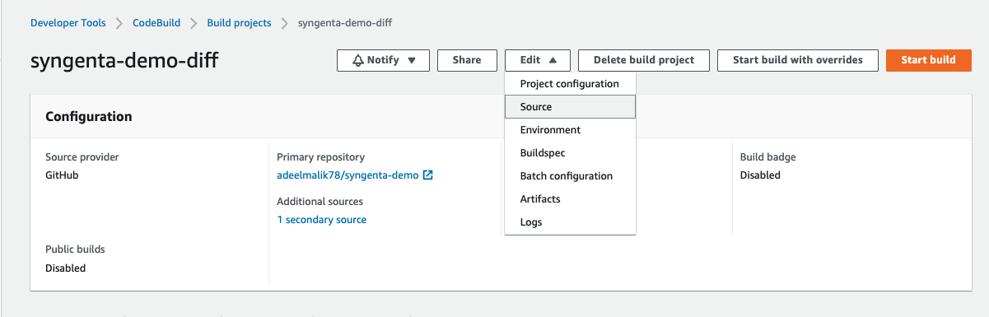Select Batch configuration menu entry
The width and height of the screenshot is (989, 317).
coord(570,176)
